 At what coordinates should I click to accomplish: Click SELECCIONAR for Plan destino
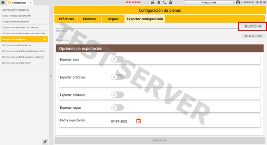(253, 36)
